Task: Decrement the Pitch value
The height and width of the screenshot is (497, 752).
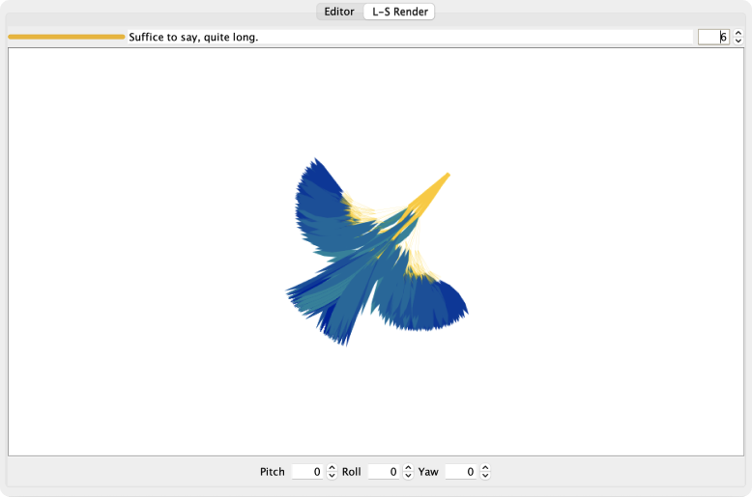Action: pos(332,476)
